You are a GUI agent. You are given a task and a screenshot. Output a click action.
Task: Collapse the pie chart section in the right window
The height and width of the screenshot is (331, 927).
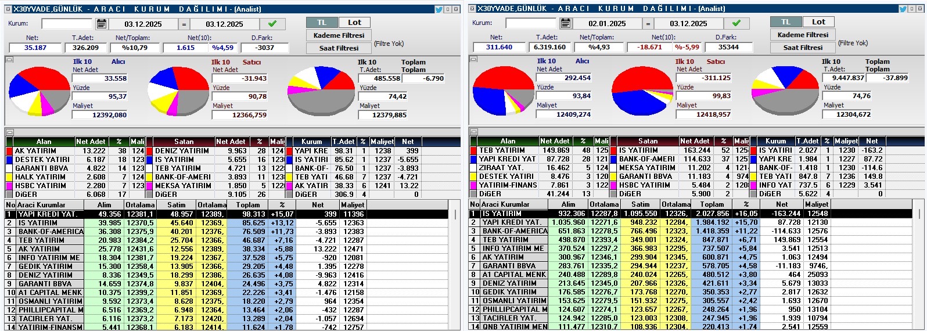tap(473, 58)
